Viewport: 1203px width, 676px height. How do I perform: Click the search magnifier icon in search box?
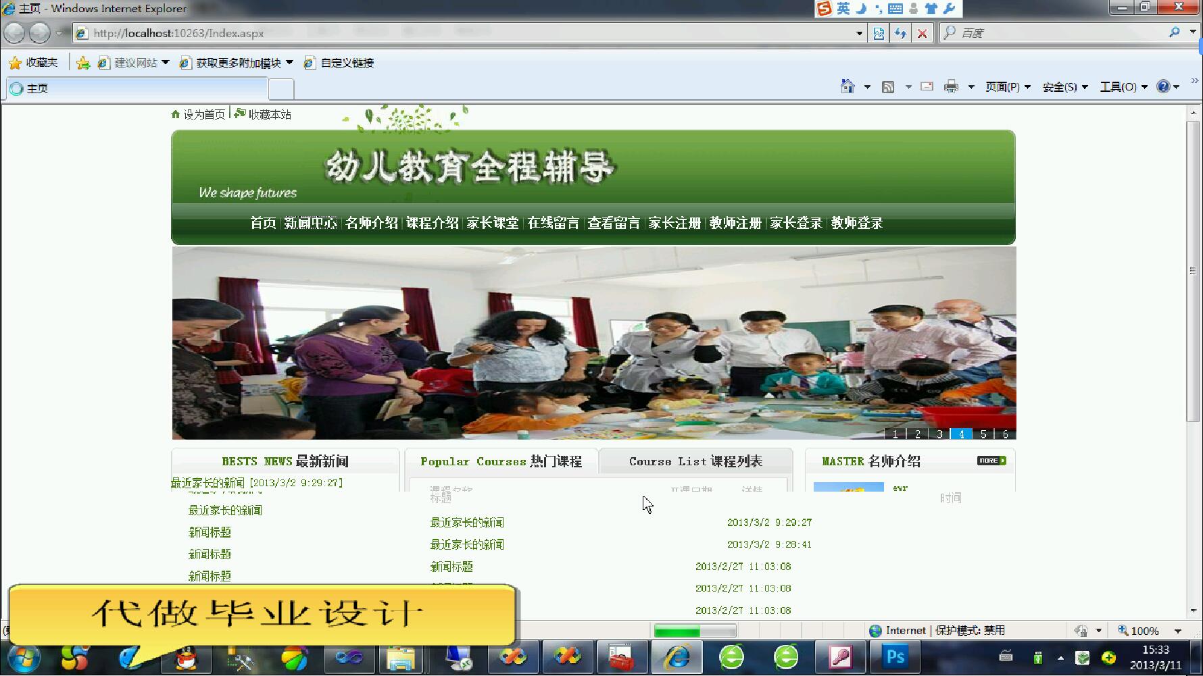[x=1175, y=32]
